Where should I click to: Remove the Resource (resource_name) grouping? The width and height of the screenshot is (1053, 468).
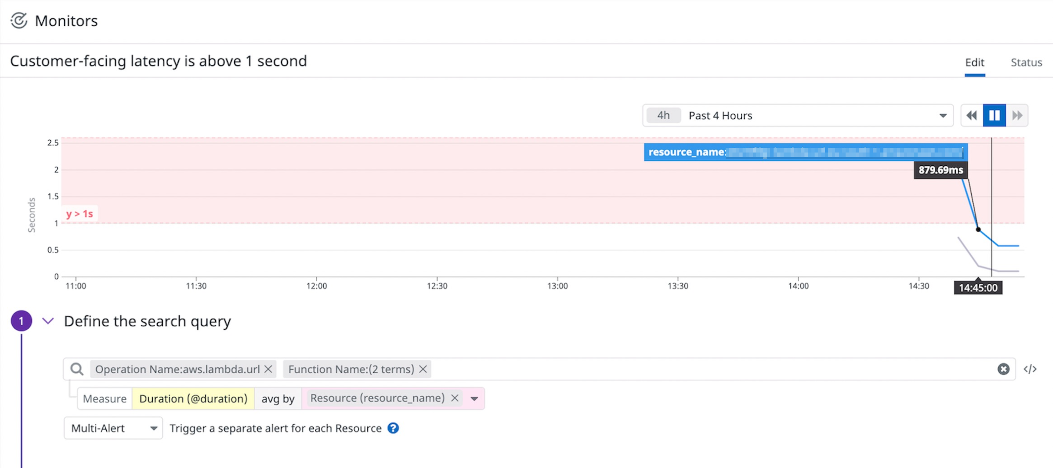click(454, 398)
